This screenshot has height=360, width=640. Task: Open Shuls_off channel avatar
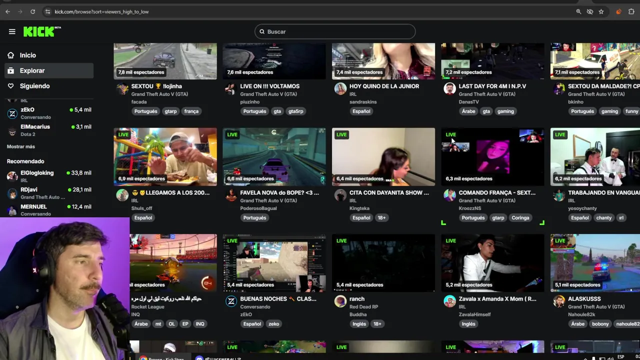(x=122, y=195)
